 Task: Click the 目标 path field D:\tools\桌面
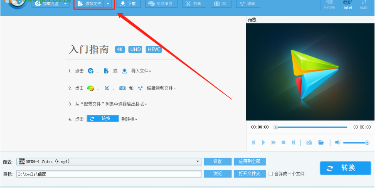[x=109, y=174]
